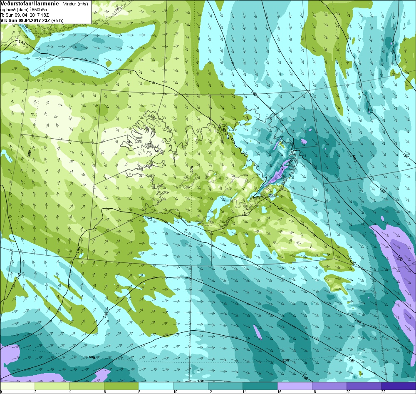Choose the 10–12 m/s legend color swatch
Image resolution: width=416 pixels, height=394 pixels.
191,386
